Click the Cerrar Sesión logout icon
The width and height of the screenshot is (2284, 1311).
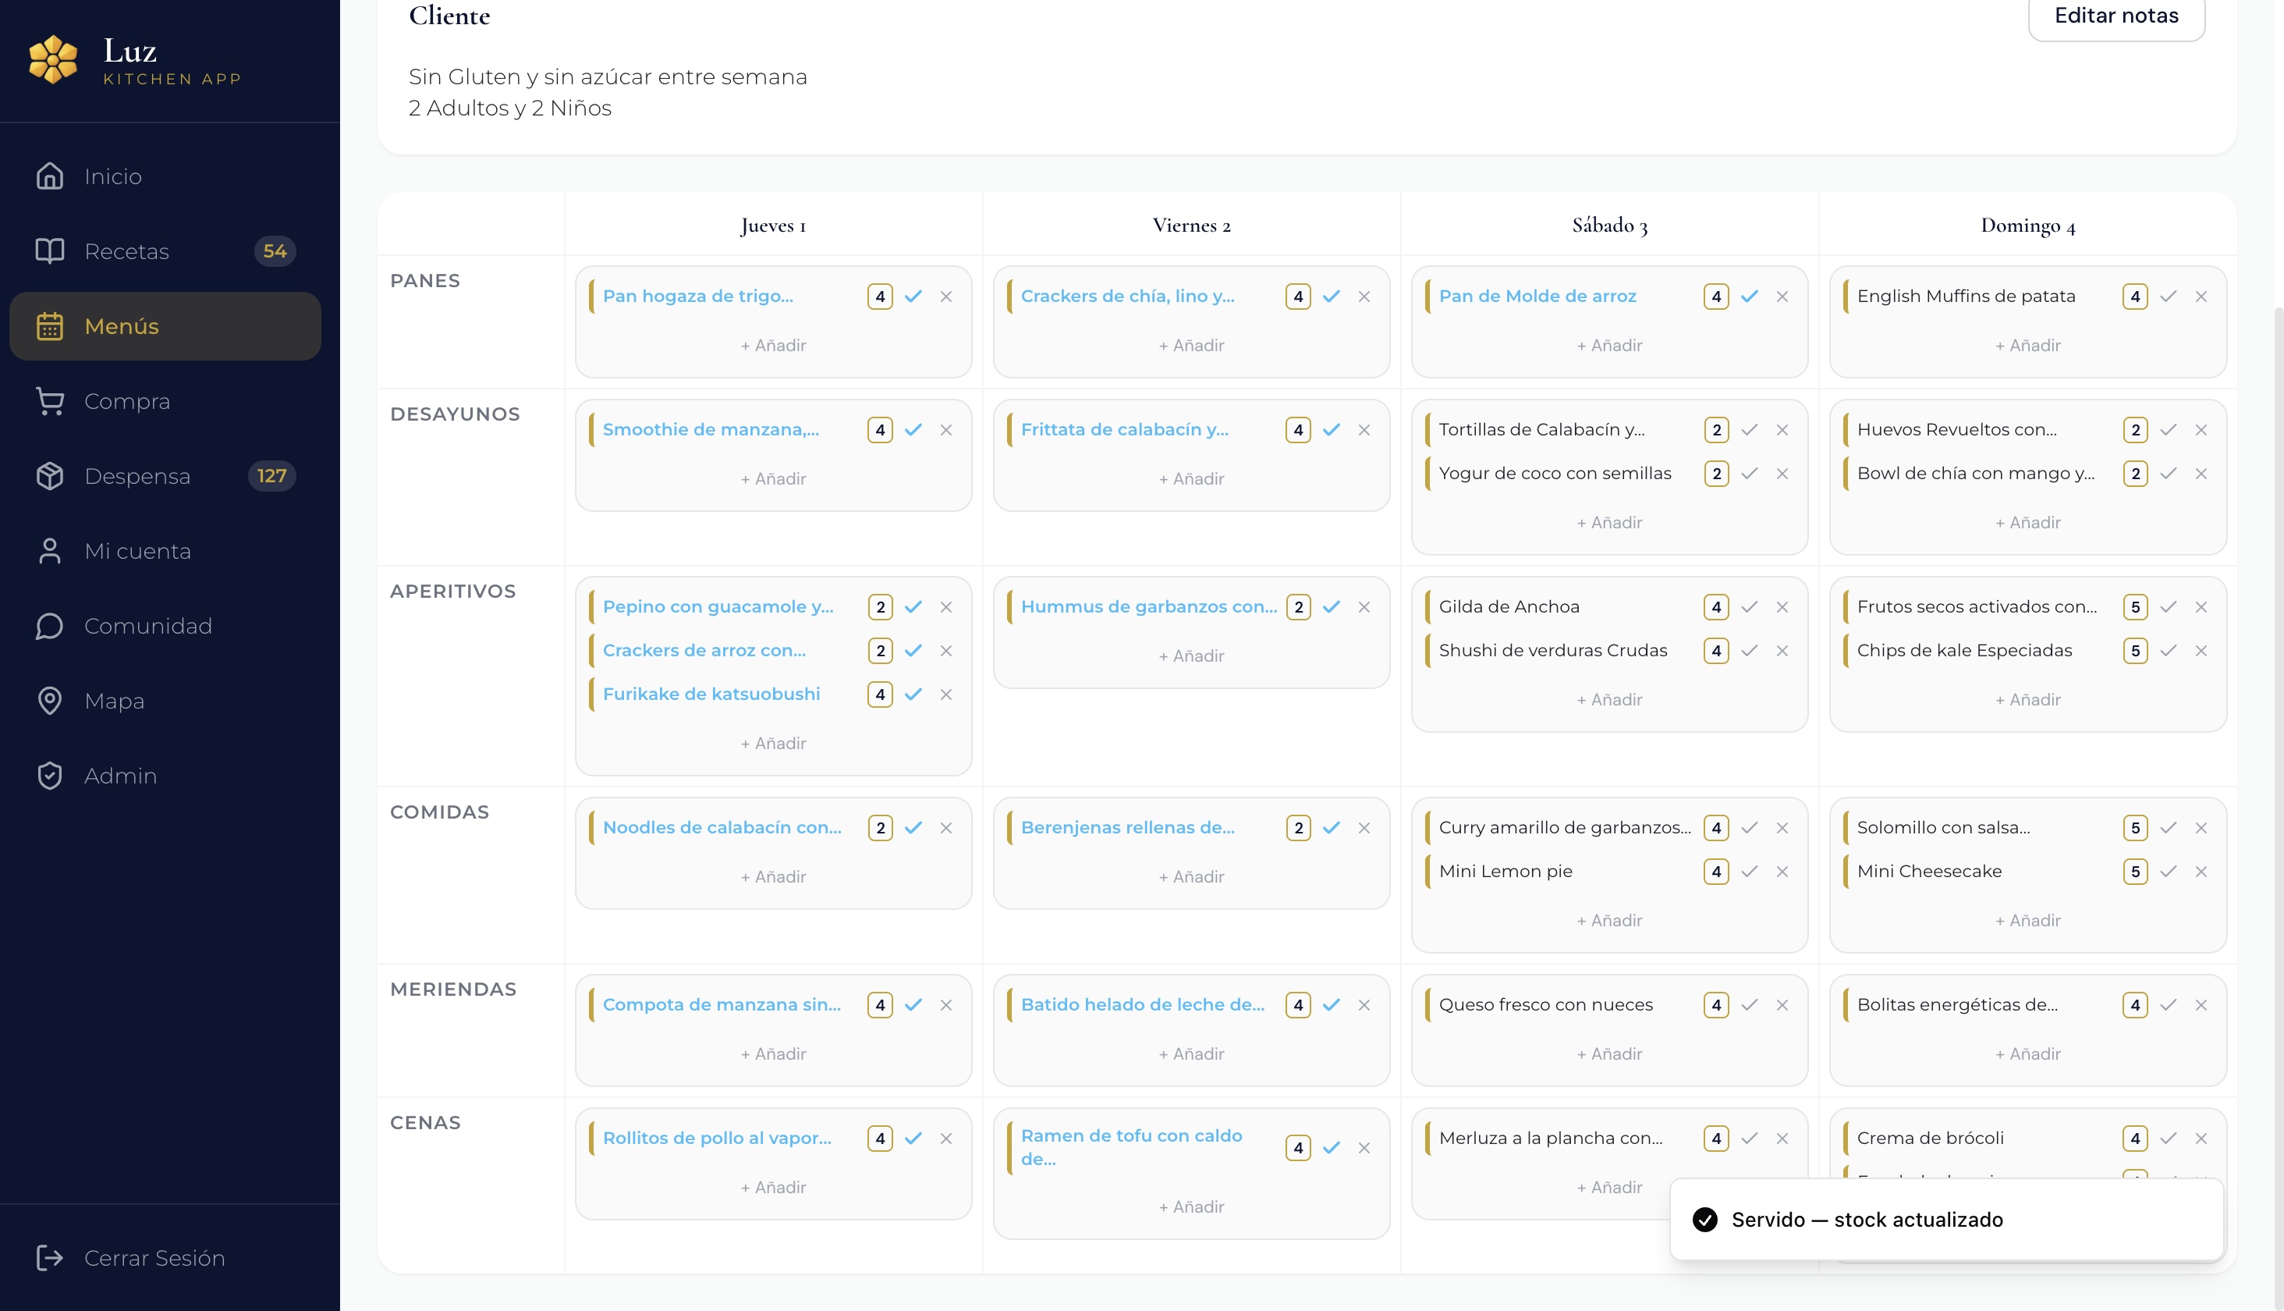[49, 1258]
